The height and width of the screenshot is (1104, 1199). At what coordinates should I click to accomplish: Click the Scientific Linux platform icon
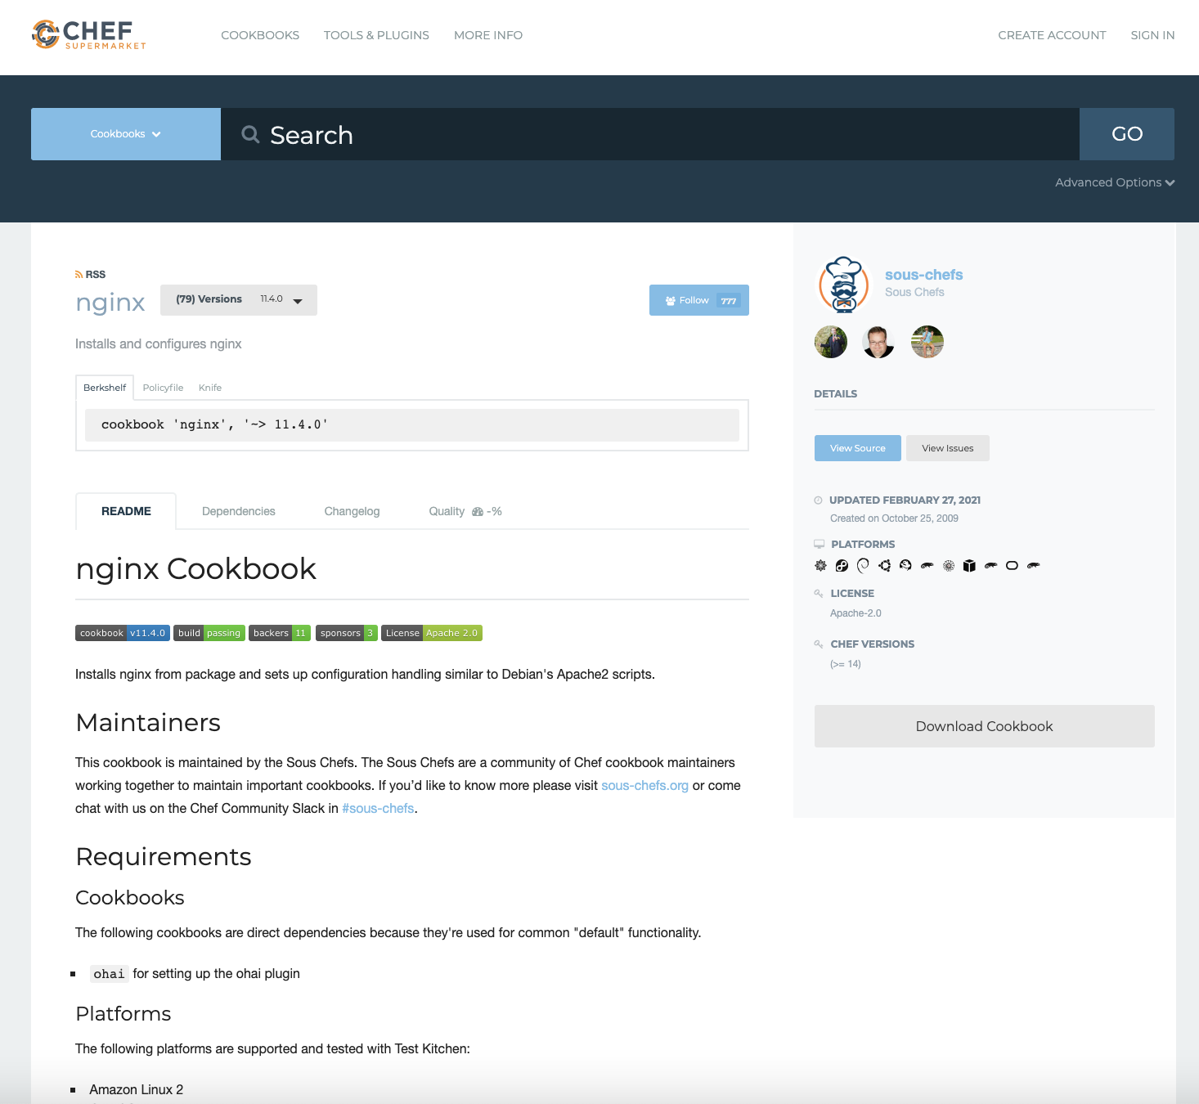949,565
